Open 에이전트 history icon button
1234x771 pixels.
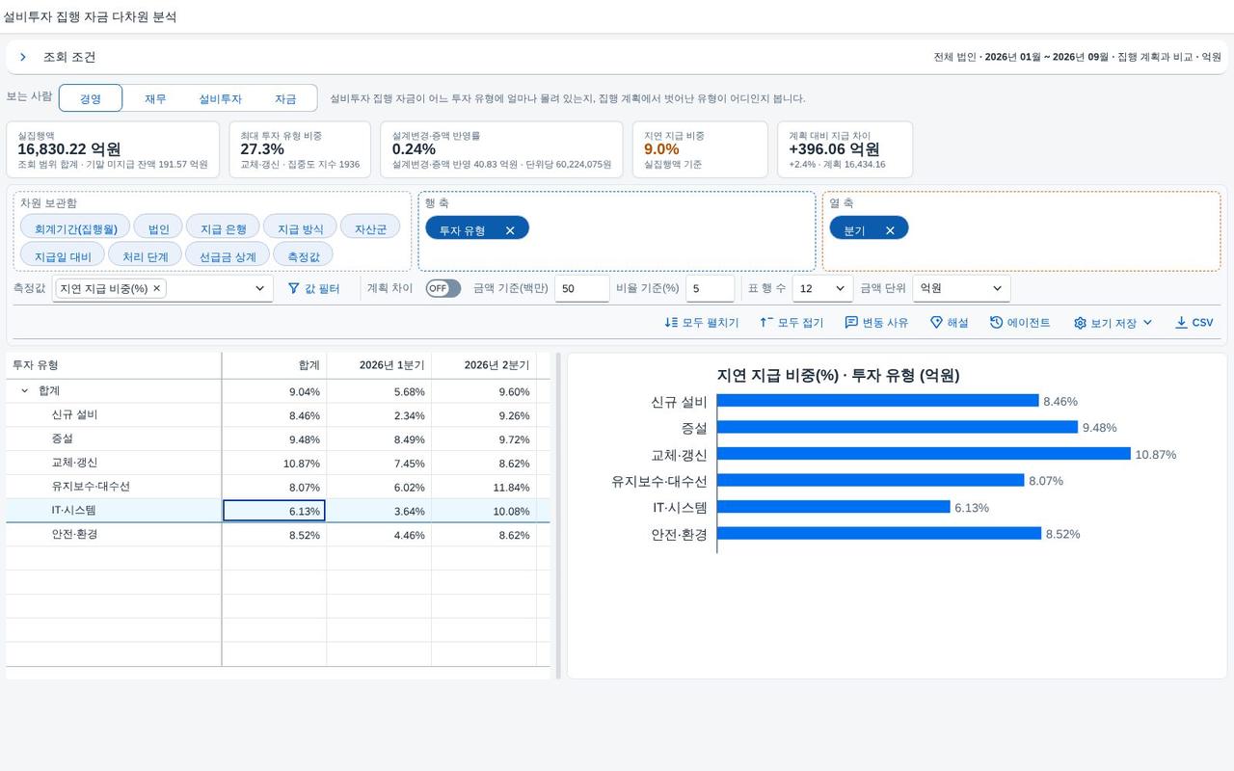1020,323
